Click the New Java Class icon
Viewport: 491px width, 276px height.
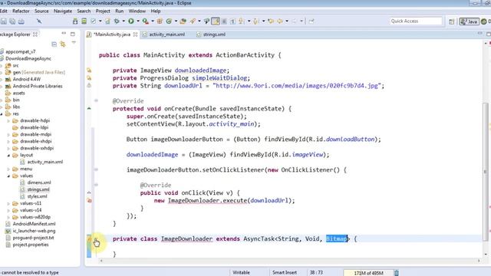pos(169,21)
